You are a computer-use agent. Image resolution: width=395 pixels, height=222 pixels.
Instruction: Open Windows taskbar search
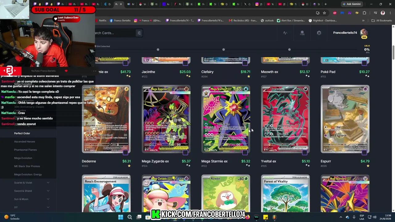130,217
